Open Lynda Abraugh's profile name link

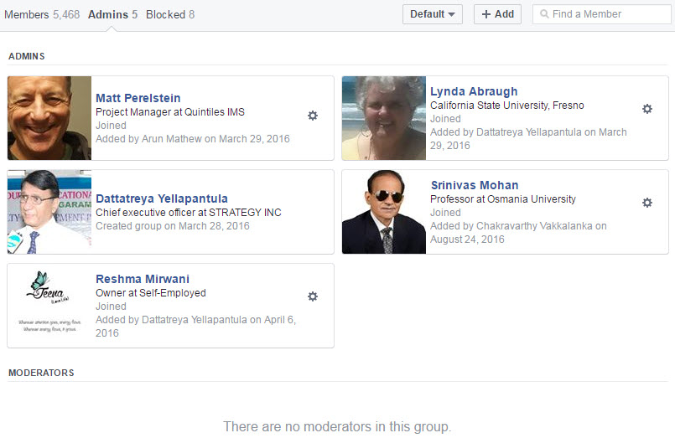coord(474,91)
